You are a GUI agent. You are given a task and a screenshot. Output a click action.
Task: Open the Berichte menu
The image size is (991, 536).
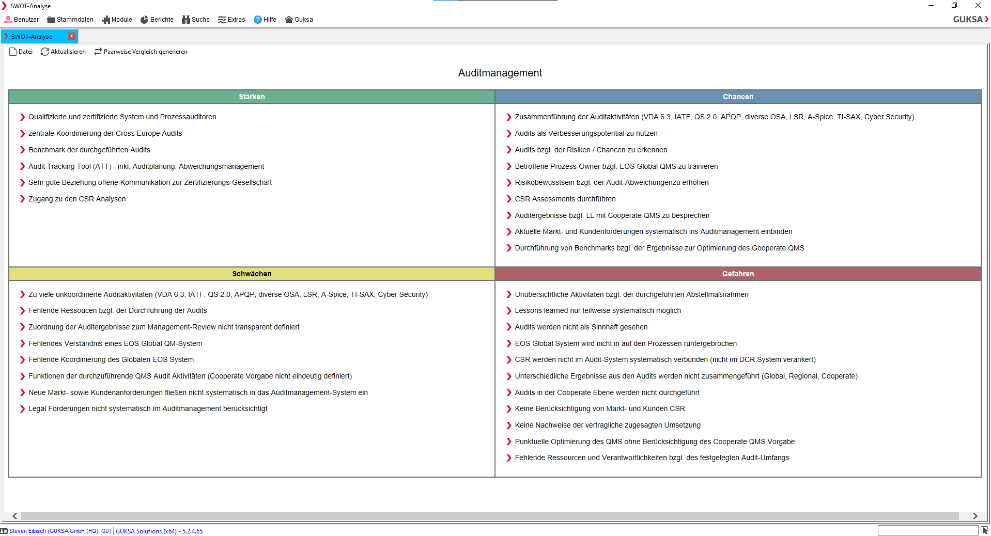coord(157,20)
